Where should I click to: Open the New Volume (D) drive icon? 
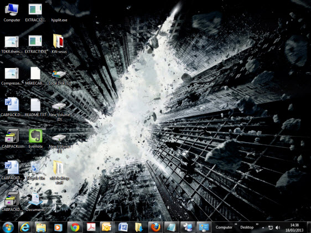(x=59, y=106)
